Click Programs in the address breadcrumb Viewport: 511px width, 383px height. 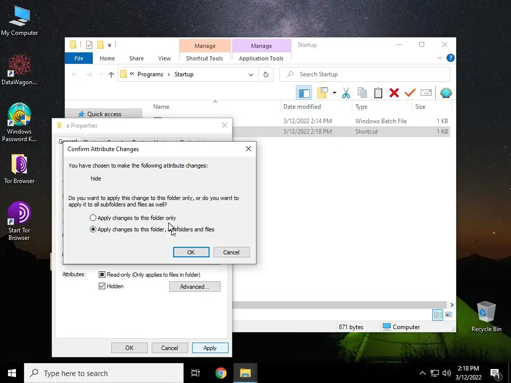pyautogui.click(x=150, y=75)
